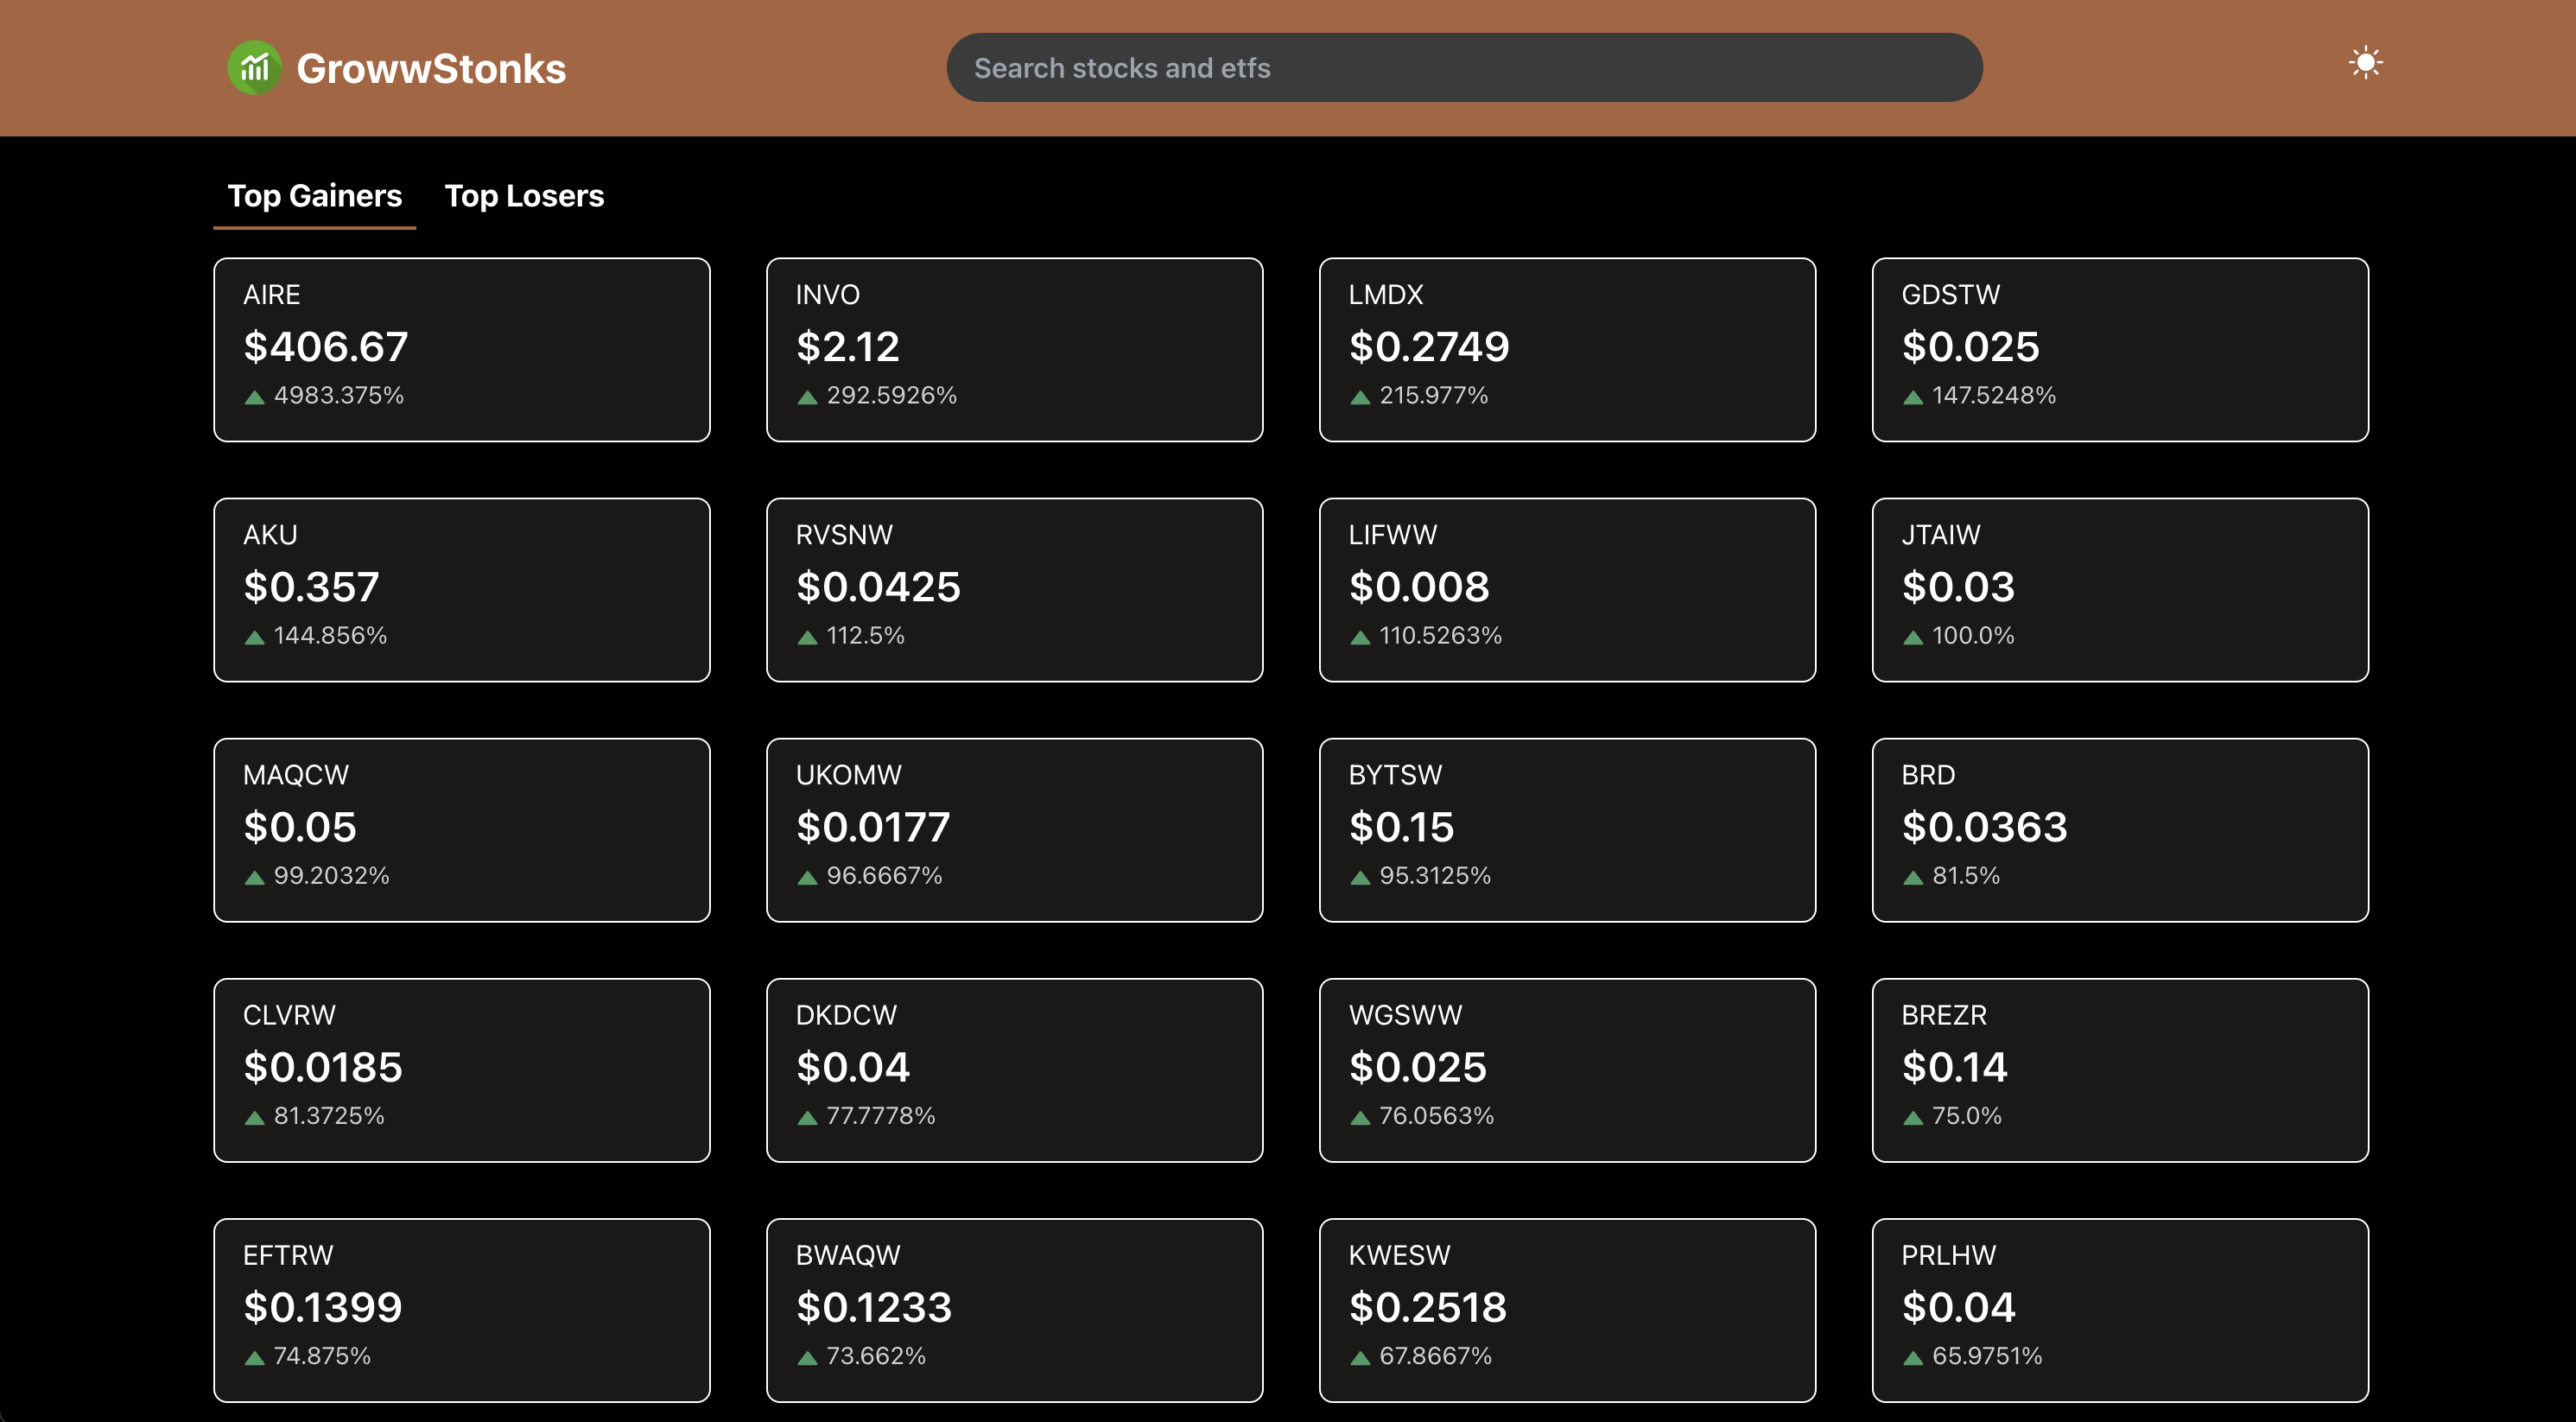This screenshot has width=2576, height=1422.
Task: Click the GrowwStonks logo icon
Action: pos(254,66)
